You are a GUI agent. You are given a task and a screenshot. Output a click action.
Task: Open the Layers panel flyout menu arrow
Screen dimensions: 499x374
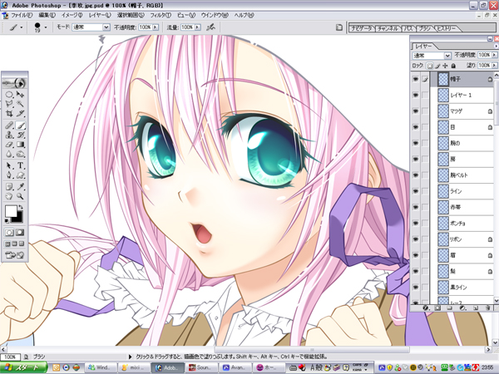(497, 46)
